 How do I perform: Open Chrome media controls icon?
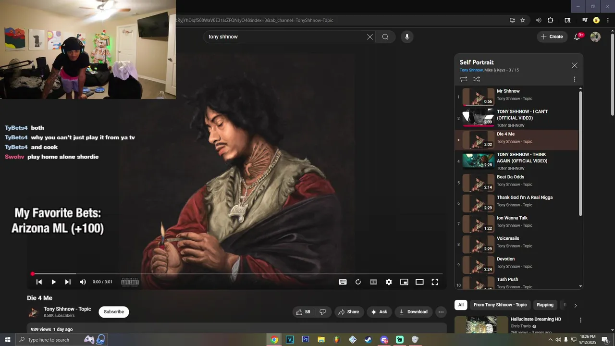(x=585, y=20)
